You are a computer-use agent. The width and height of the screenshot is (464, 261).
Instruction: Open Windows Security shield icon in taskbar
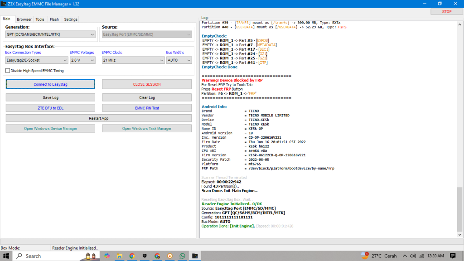click(x=145, y=256)
